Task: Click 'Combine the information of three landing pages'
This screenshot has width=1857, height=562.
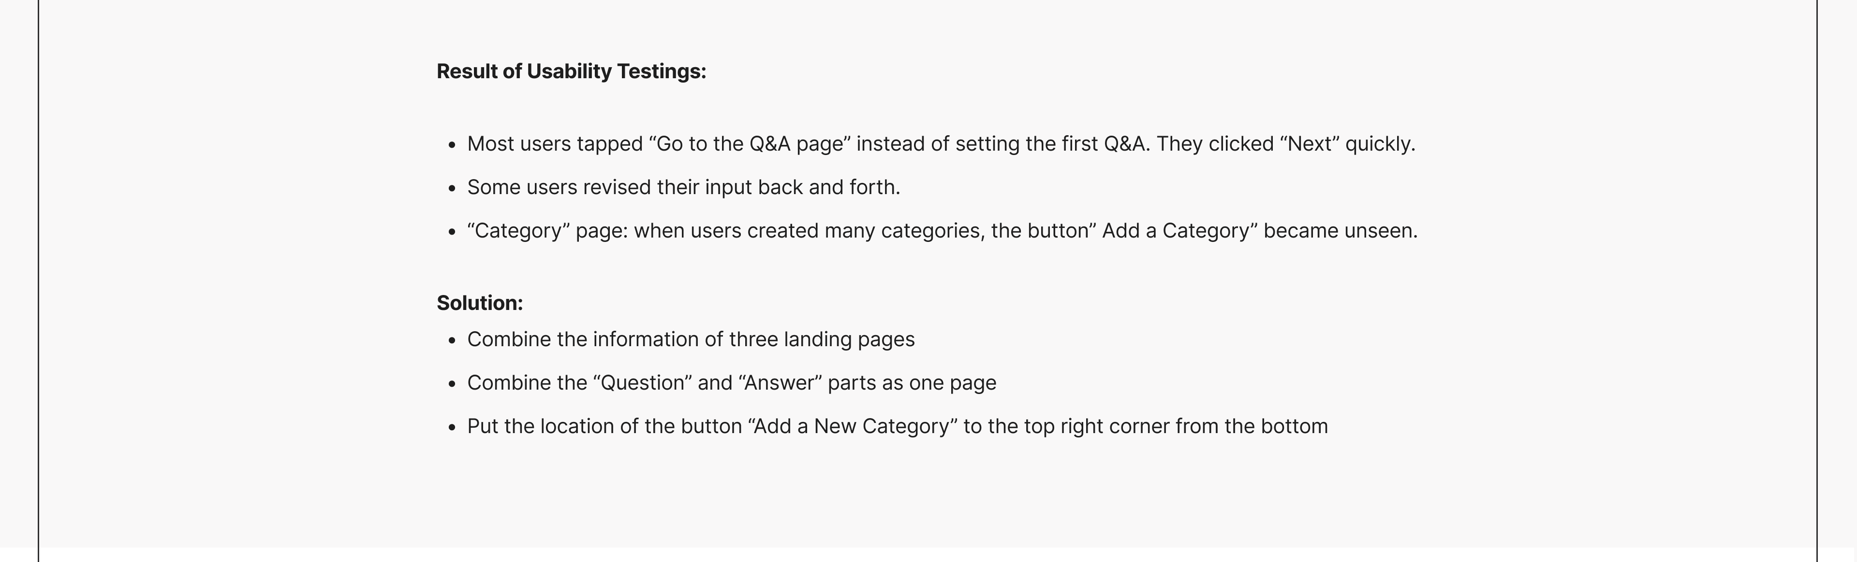Action: click(x=691, y=339)
